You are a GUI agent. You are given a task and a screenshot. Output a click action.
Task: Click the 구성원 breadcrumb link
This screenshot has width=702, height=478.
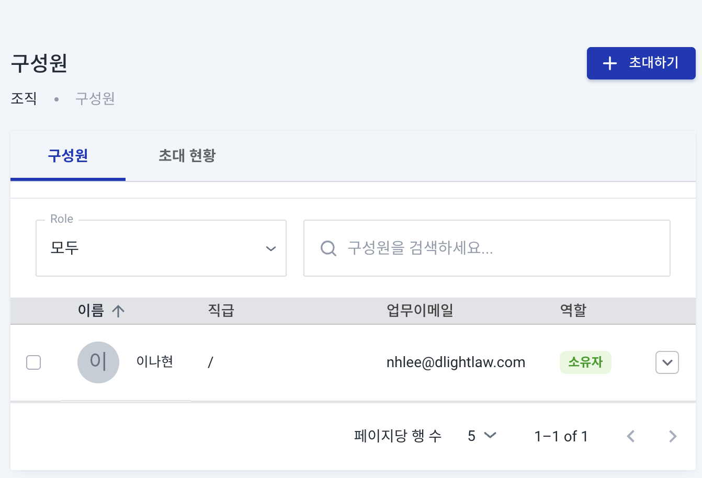point(95,98)
